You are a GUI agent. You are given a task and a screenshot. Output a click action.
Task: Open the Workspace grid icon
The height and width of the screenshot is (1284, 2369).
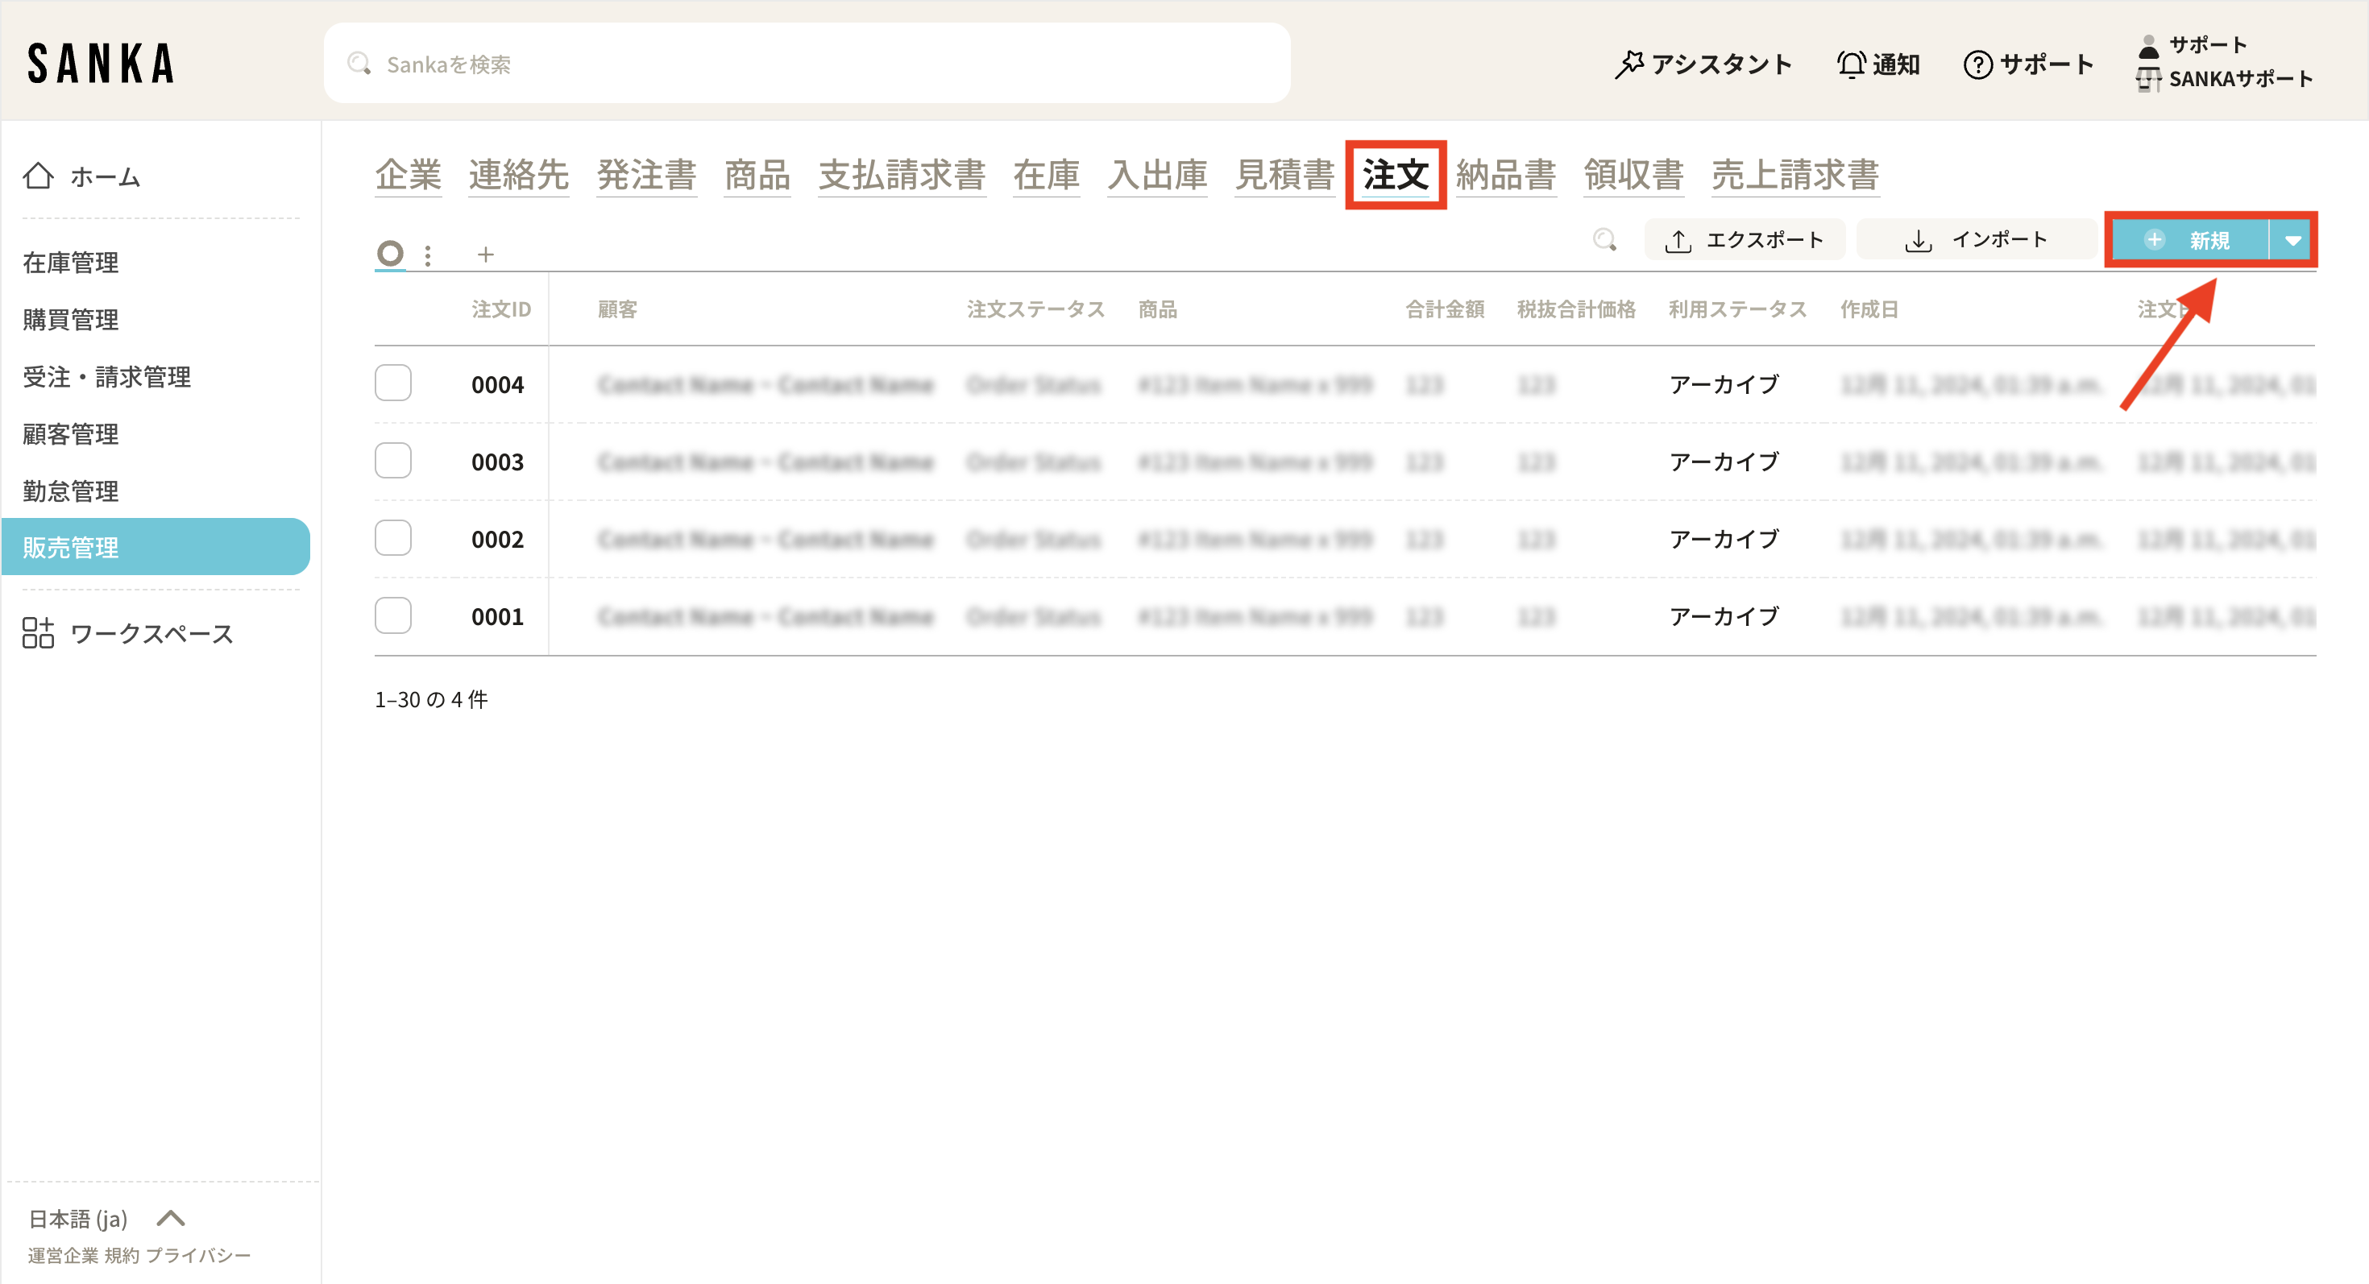[x=38, y=632]
